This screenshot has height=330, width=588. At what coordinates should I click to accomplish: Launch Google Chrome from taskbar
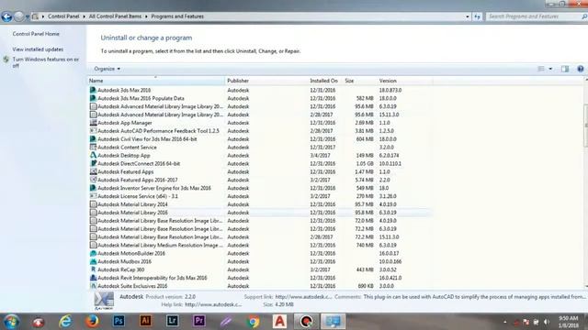[253, 322]
